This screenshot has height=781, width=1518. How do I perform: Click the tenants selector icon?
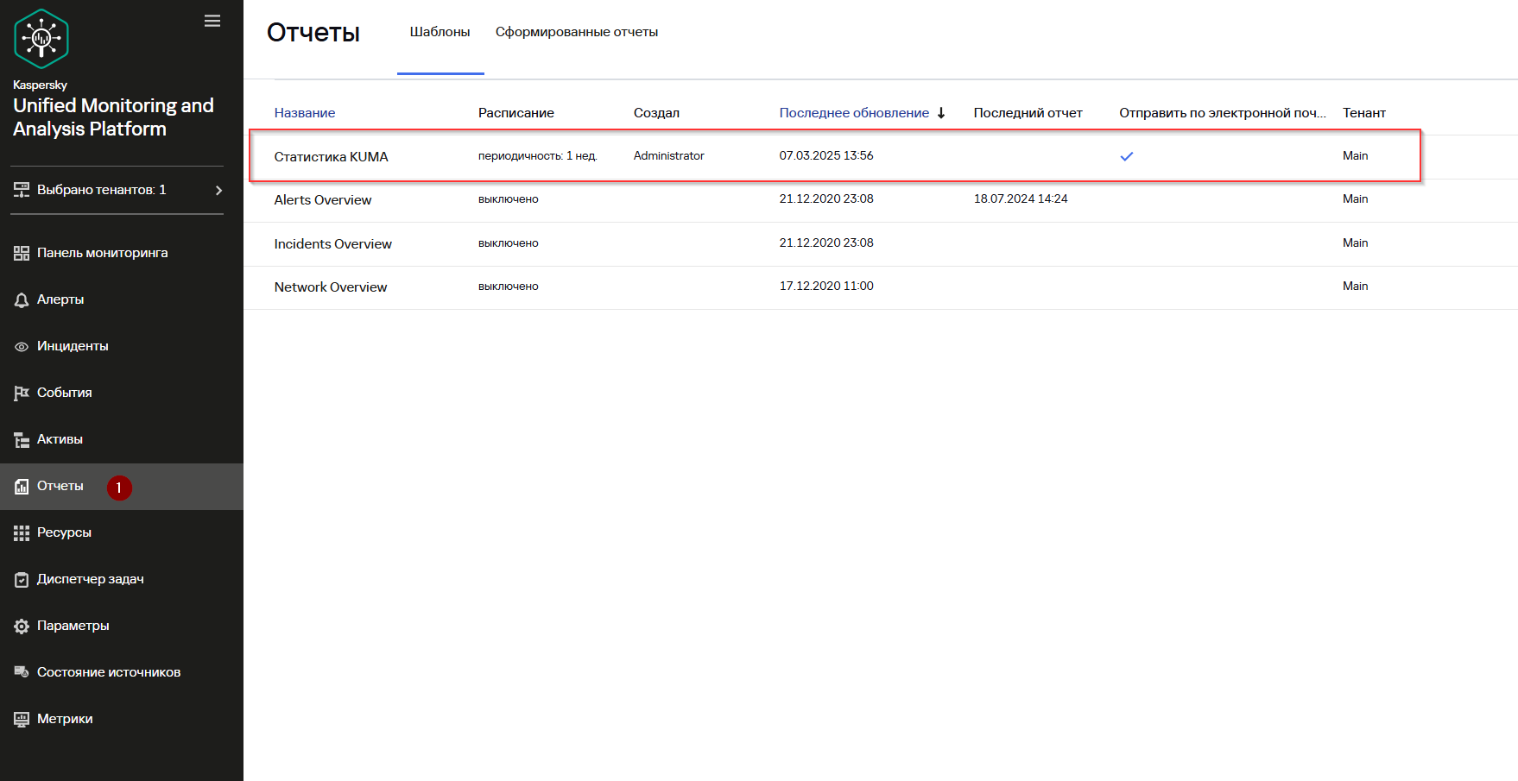22,190
